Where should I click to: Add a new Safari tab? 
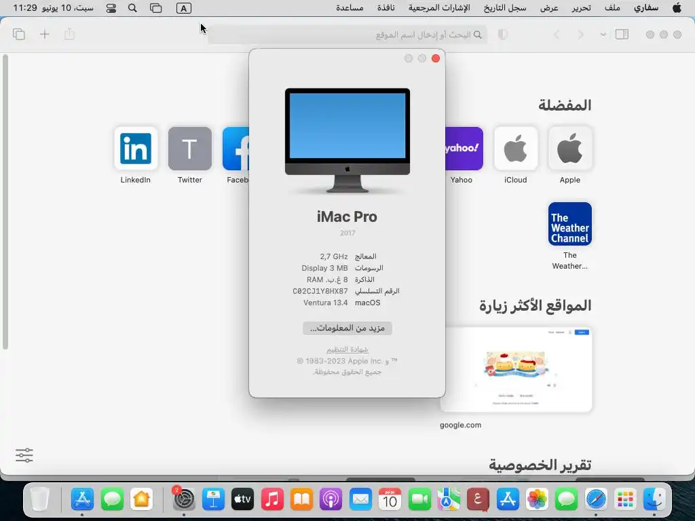44,34
